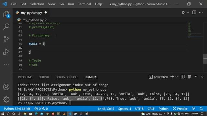
Task: Click the breadcrumb ellipsis after my_python.py
Action: pos(49,20)
